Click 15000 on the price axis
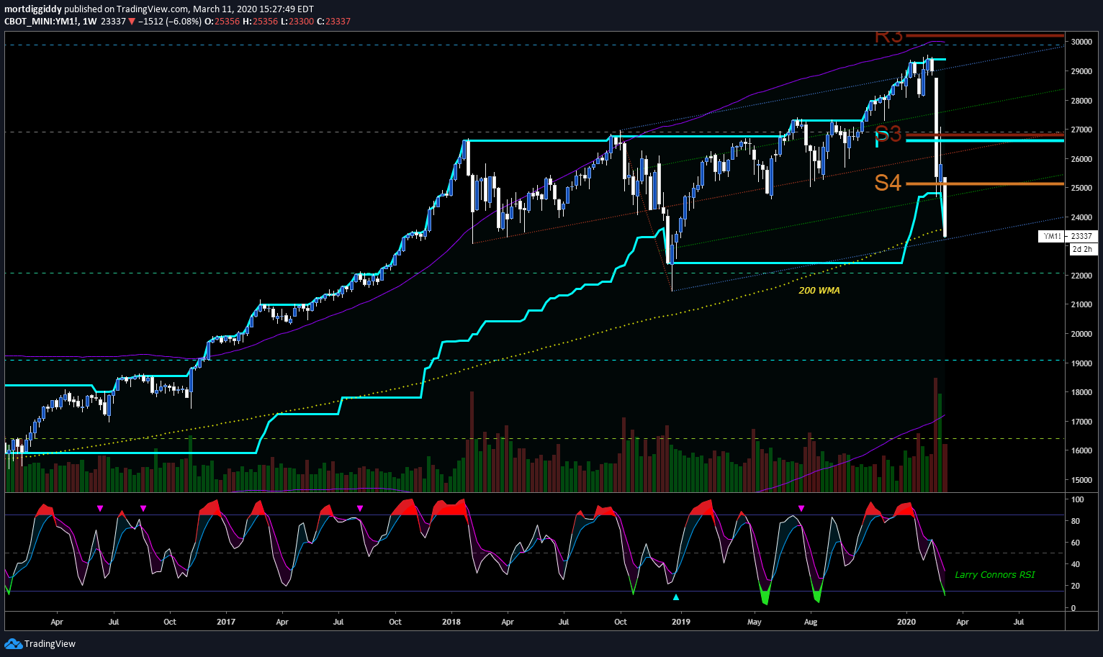Screen dimensions: 1103x657 click(x=1081, y=480)
